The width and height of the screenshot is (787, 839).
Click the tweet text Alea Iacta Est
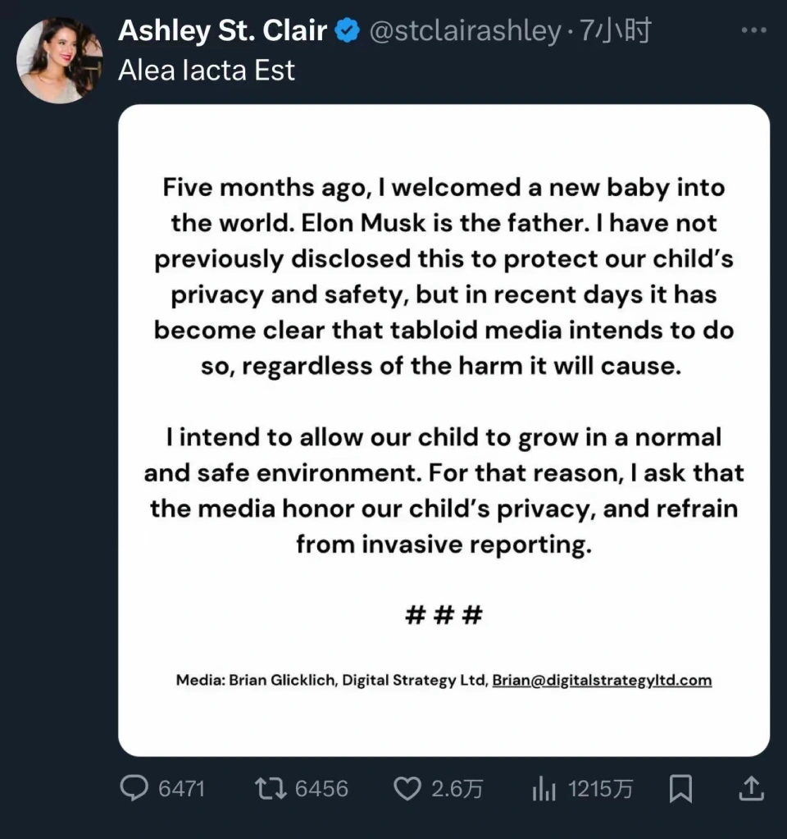[x=207, y=70]
